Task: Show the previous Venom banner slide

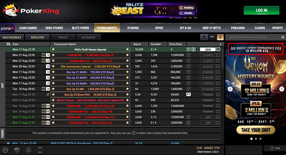Action: 230,89
